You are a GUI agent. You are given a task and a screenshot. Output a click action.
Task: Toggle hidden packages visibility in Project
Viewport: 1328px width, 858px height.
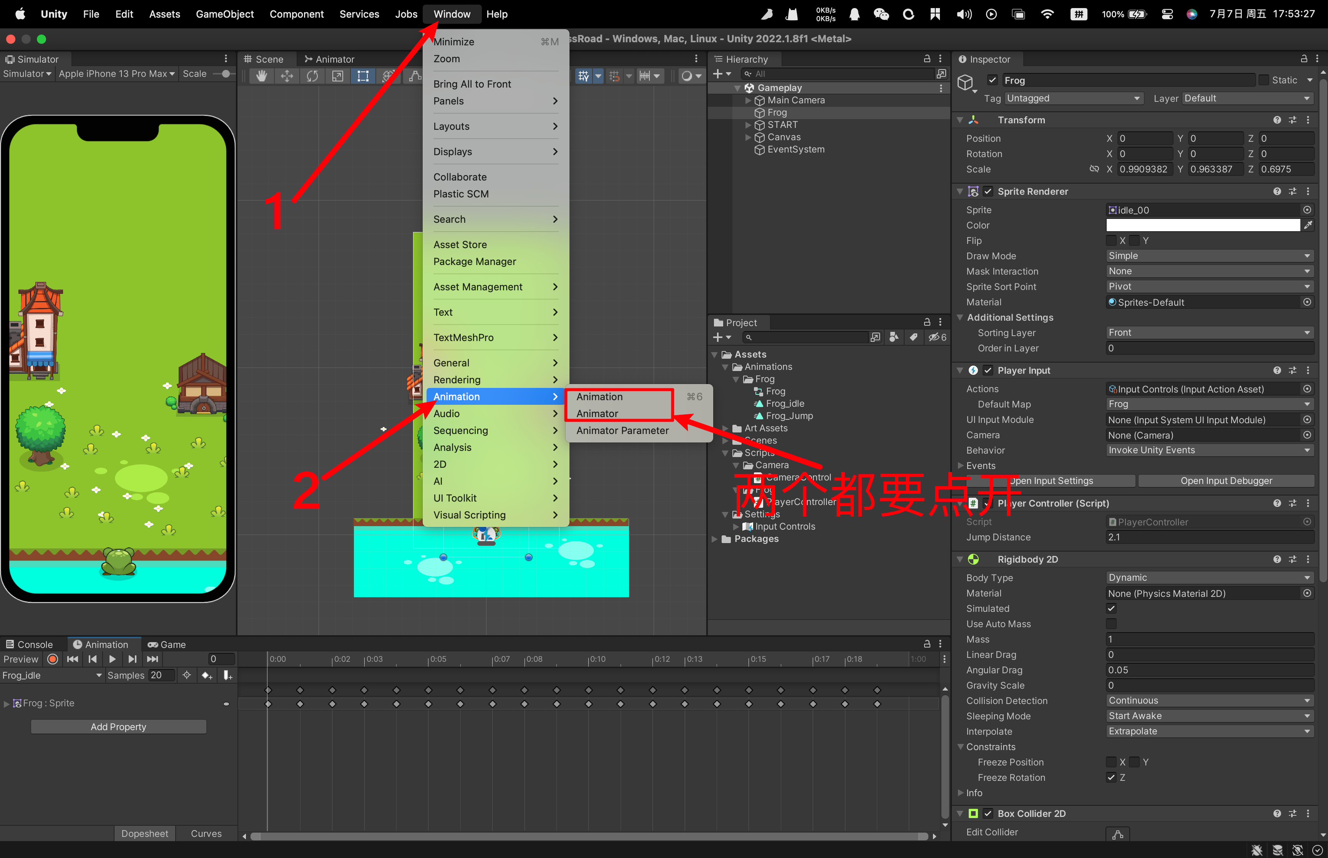[x=937, y=337]
